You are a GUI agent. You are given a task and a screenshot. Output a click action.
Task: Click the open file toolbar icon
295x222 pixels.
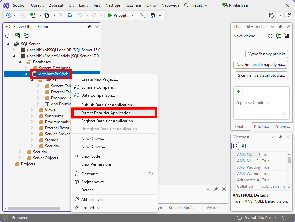pyautogui.click(x=47, y=15)
